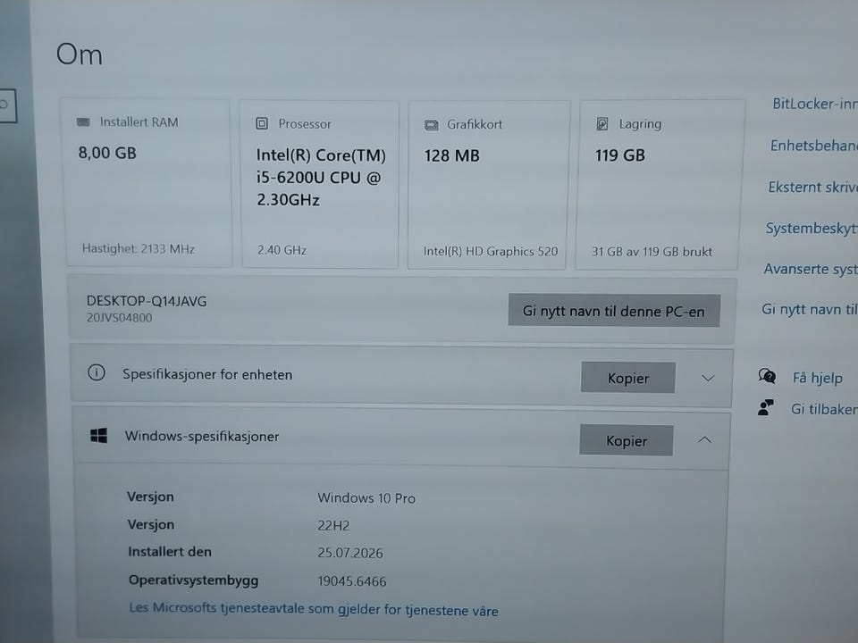Select the Lagring 119 GB card
The height and width of the screenshot is (643, 858).
(x=659, y=185)
